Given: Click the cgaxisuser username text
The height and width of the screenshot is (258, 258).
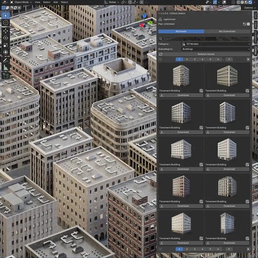Looking at the screenshot, I should click(x=169, y=19).
